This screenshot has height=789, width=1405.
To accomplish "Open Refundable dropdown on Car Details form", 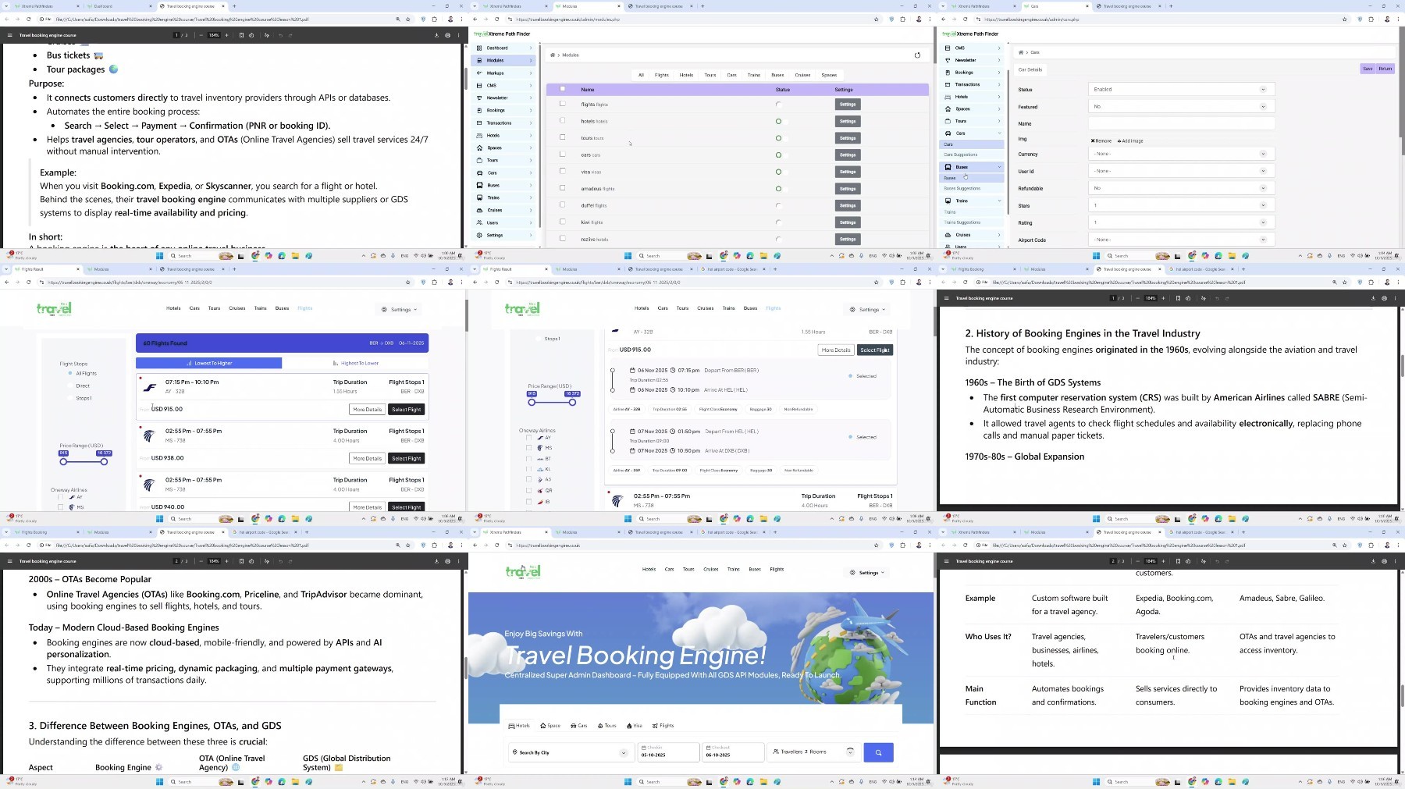I will point(1181,188).
